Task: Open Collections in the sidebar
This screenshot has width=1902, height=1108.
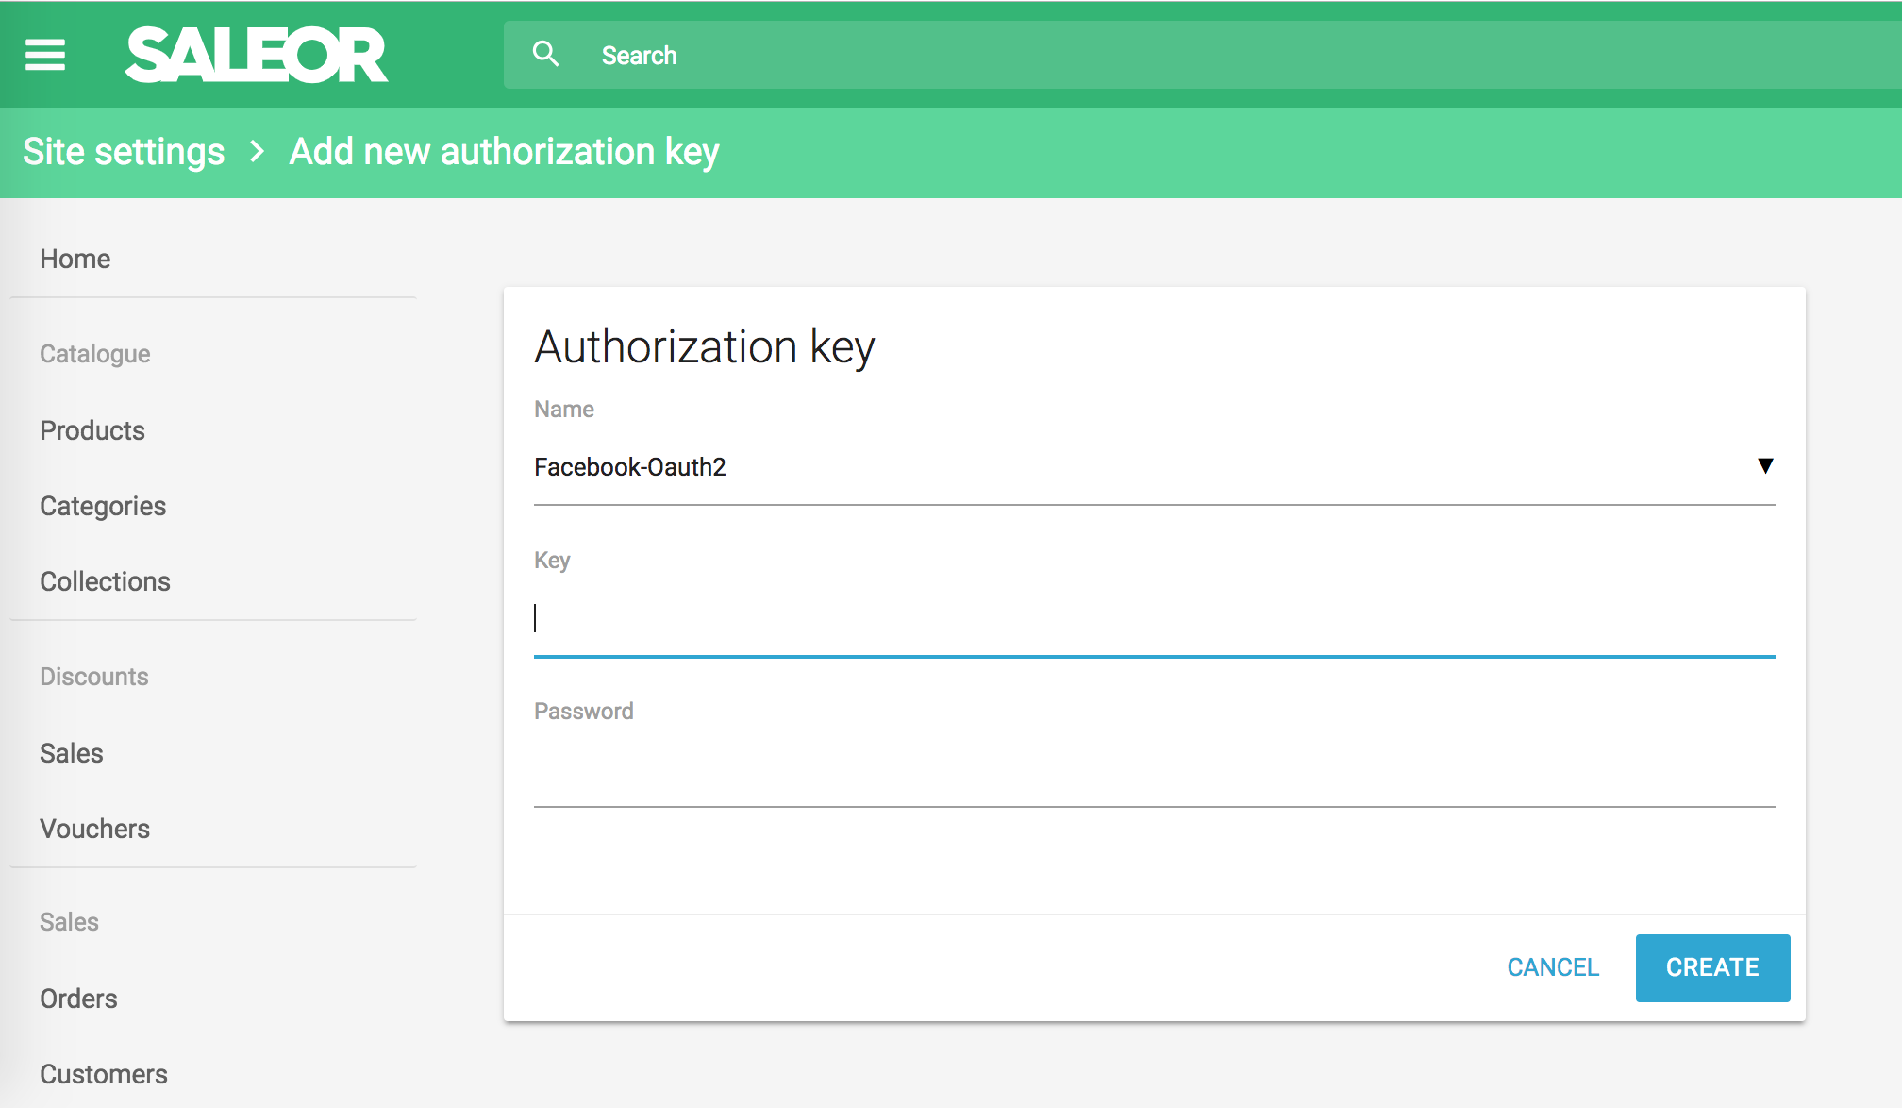Action: [105, 581]
